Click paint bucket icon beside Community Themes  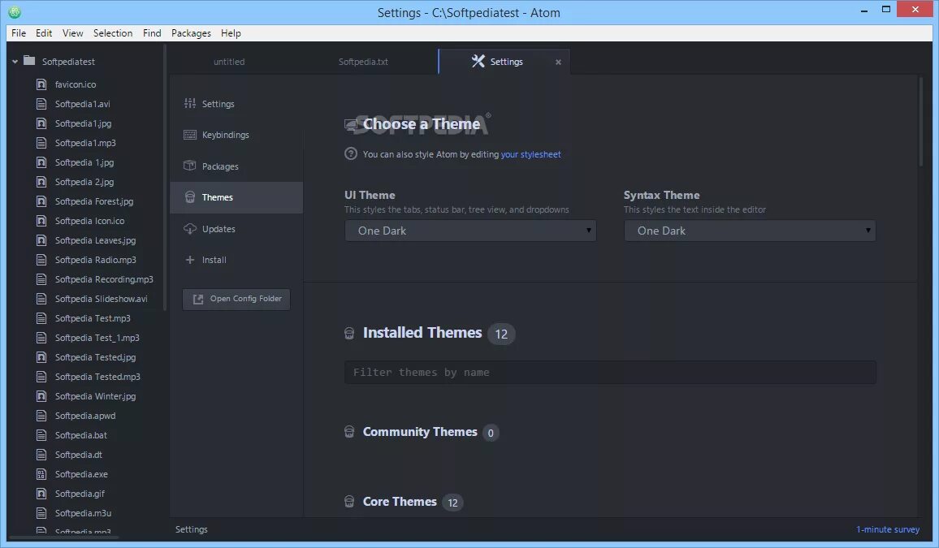[x=349, y=432]
